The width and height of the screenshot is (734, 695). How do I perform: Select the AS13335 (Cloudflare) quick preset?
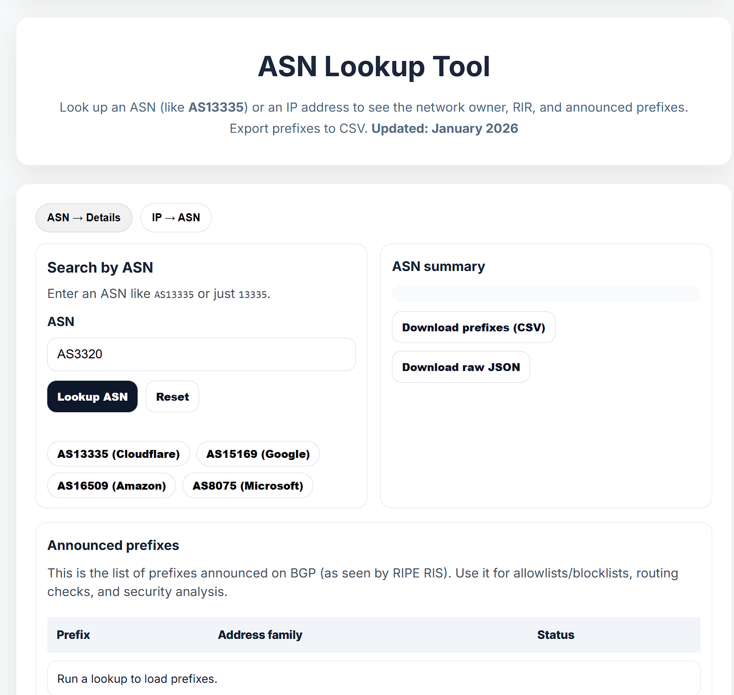pyautogui.click(x=118, y=454)
